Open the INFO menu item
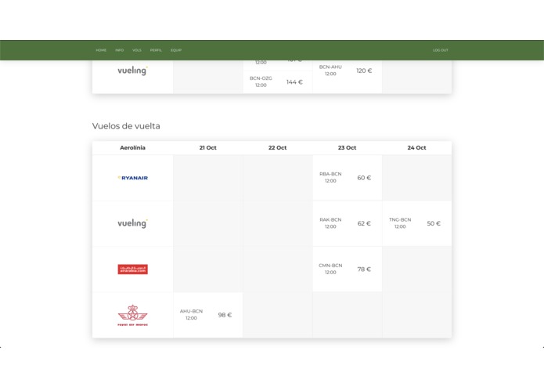The width and height of the screenshot is (544, 387). coord(119,50)
